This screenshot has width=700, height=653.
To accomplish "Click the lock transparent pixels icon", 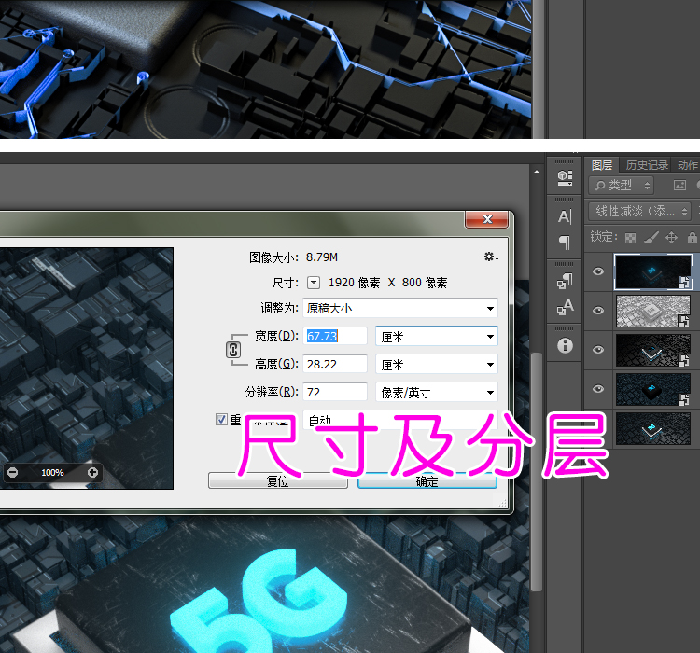I will pyautogui.click(x=631, y=238).
